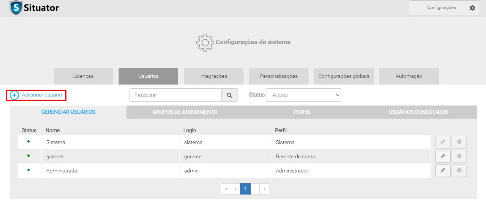Open the Automação tab
Viewport: 486px width, 214px height.
coord(409,76)
